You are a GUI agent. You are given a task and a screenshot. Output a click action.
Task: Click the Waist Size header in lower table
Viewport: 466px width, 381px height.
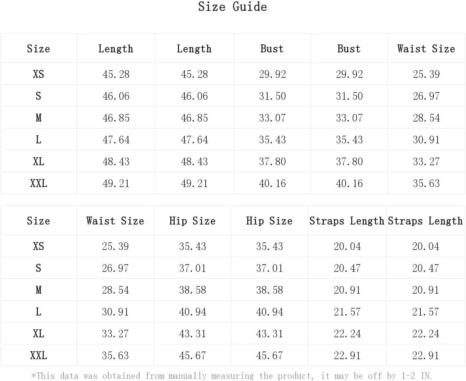tap(115, 221)
